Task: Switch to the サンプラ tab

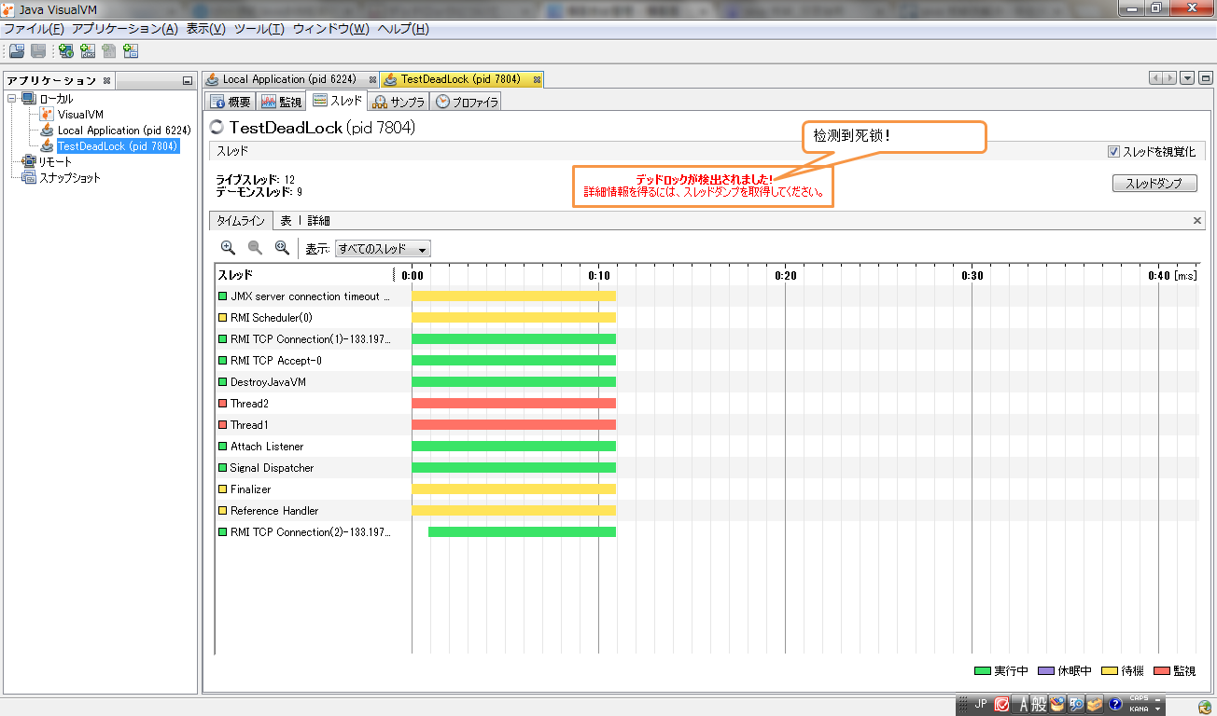Action: pos(399,102)
